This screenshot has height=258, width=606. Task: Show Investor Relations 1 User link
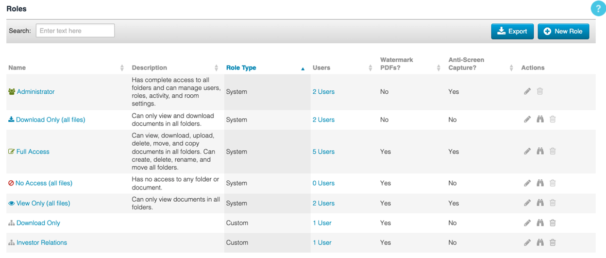(x=322, y=242)
